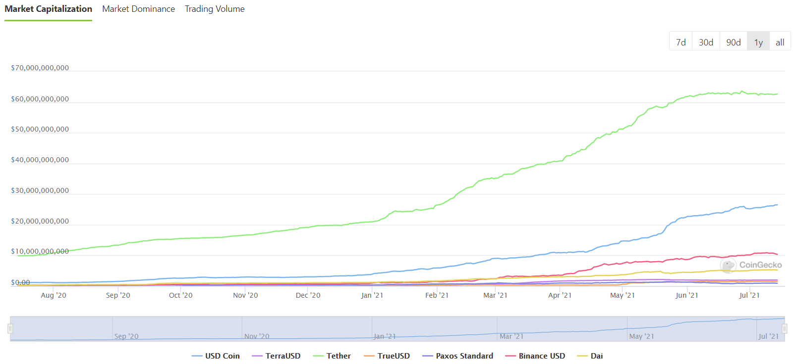Click the $40,000,000,000 axis label
Viewport: 798px width, 364px height.
click(x=40, y=160)
